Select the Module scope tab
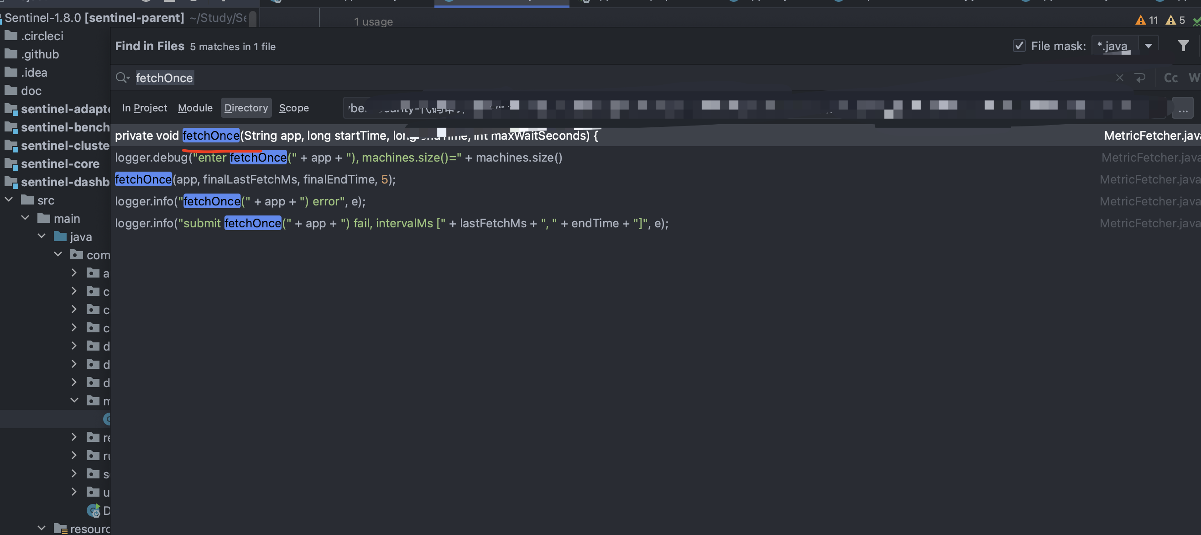This screenshot has height=535, width=1201. pyautogui.click(x=195, y=108)
